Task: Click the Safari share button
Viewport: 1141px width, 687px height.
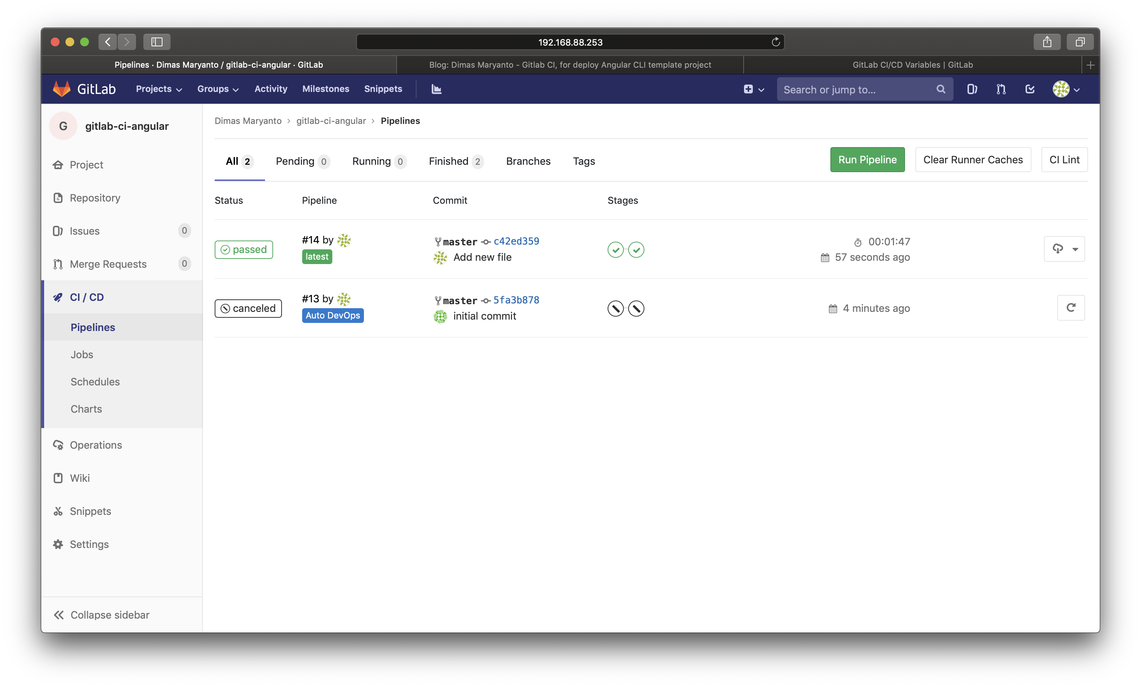Action: pos(1047,42)
